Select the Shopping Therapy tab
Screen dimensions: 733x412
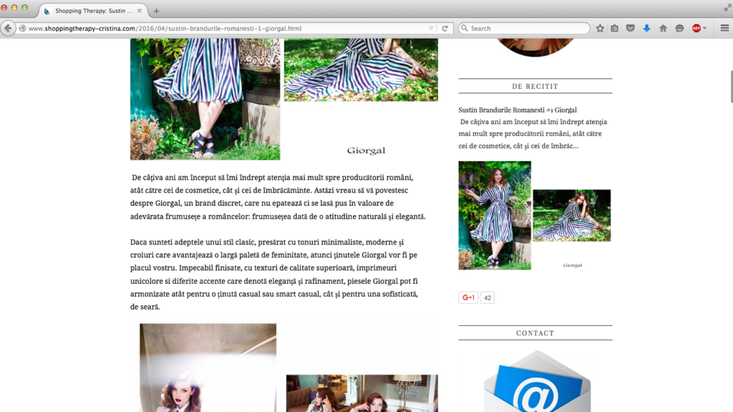click(x=89, y=11)
